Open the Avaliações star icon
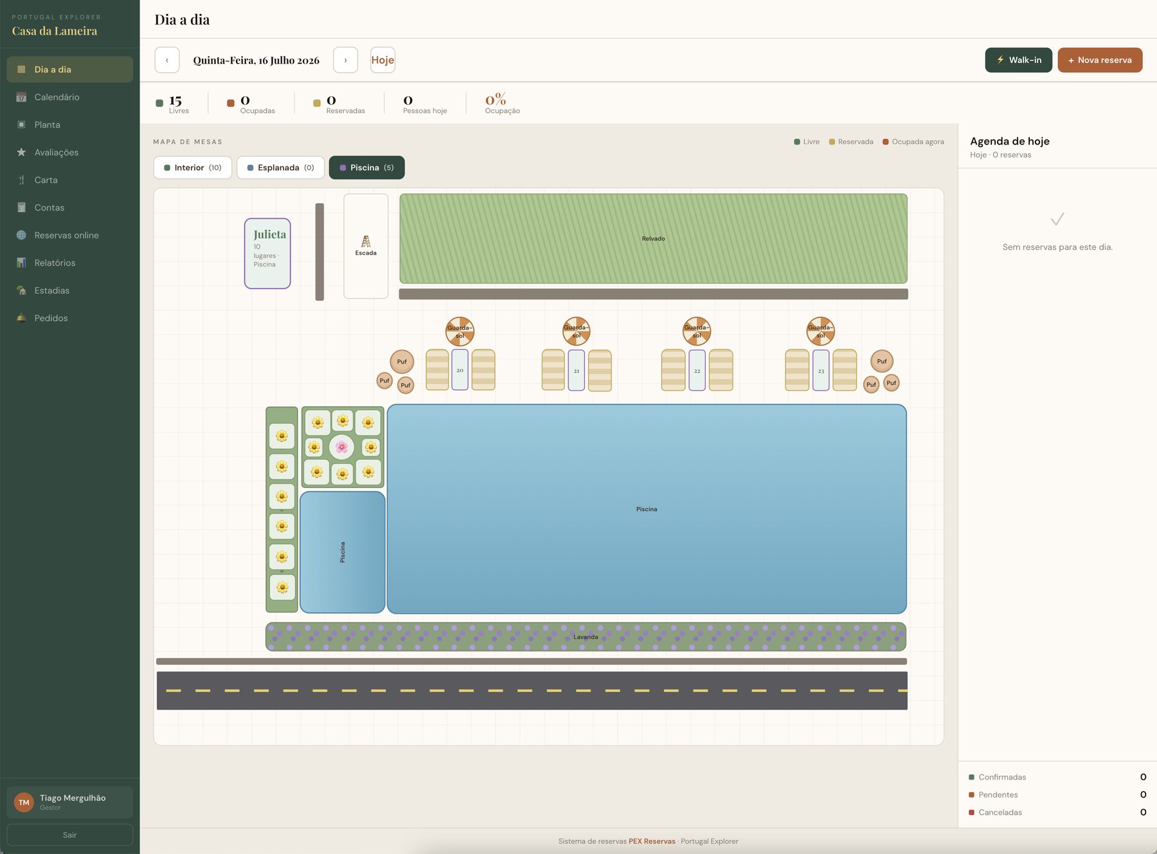The width and height of the screenshot is (1157, 854). point(21,152)
